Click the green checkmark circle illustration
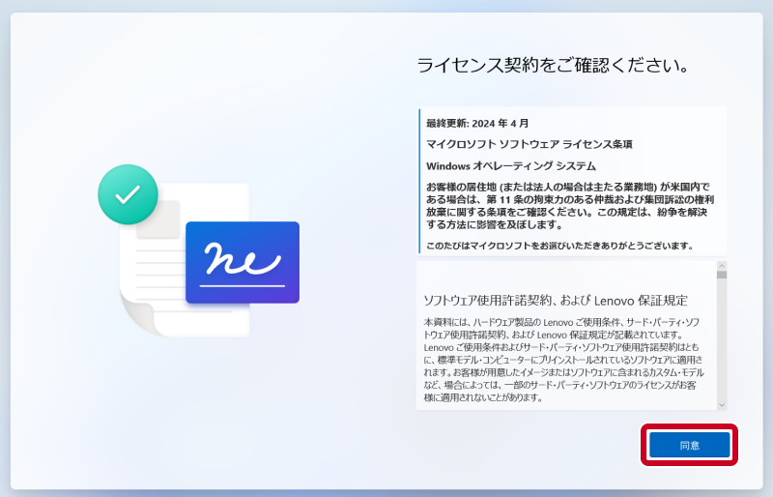Image resolution: width=773 pixels, height=497 pixels. 128,194
